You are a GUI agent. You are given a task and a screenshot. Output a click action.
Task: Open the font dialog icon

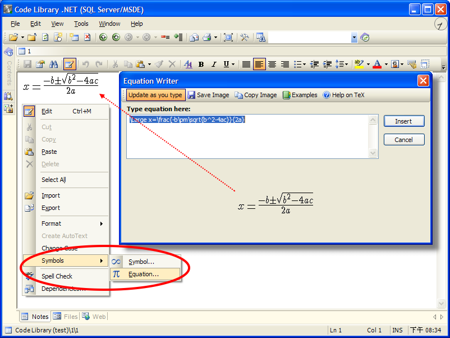point(189,64)
